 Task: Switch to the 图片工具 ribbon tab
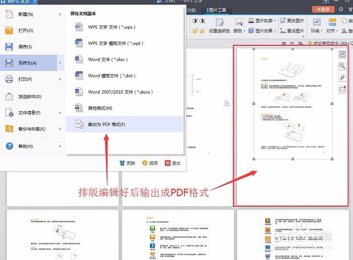216,10
